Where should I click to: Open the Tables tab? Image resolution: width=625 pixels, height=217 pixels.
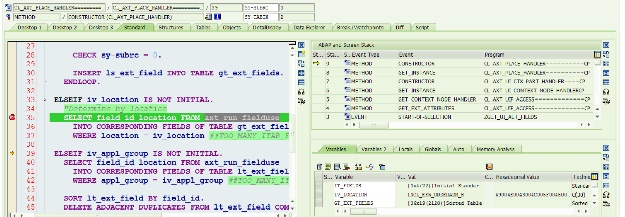(203, 27)
